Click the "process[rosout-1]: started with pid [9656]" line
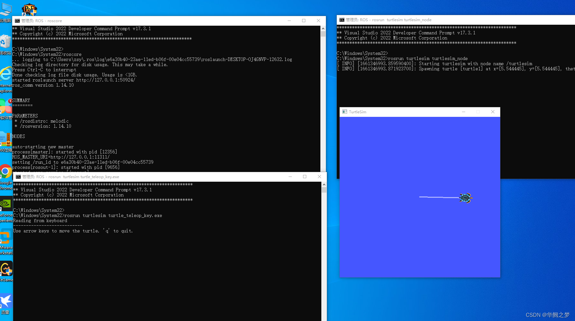 pos(66,167)
